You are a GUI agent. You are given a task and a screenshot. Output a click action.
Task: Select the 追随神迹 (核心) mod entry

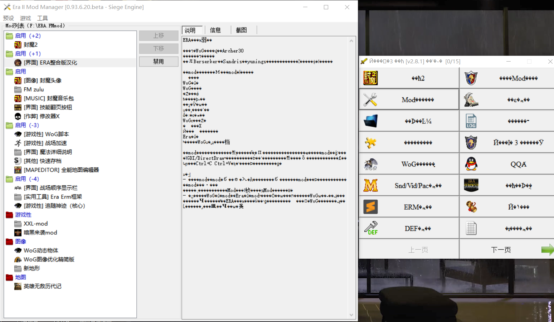(x=54, y=206)
